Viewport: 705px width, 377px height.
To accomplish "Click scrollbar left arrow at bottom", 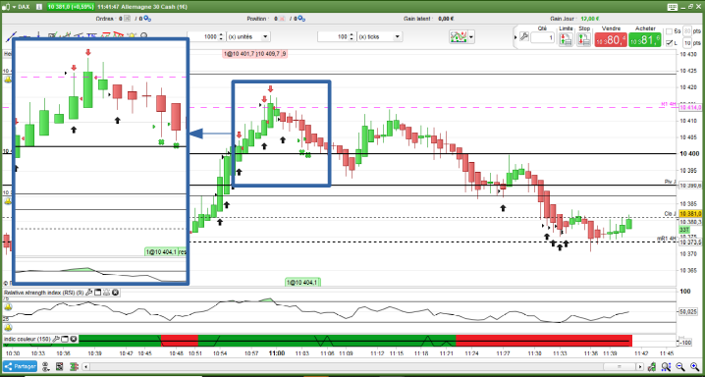I will 86,366.
